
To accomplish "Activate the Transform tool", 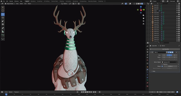I will pos(3,24).
